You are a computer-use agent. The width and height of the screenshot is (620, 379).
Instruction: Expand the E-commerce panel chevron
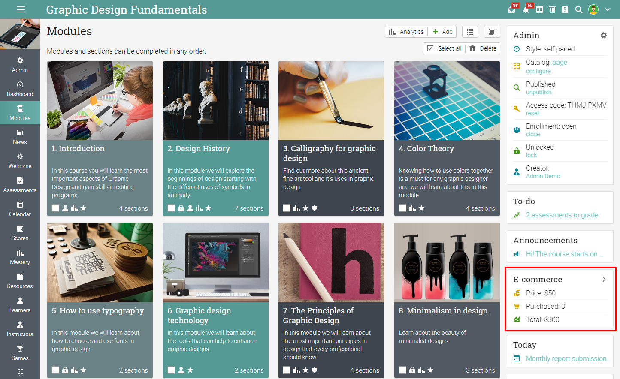click(604, 279)
